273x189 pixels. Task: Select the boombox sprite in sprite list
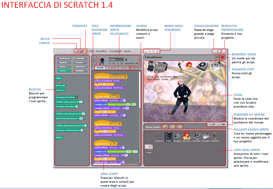178,137
